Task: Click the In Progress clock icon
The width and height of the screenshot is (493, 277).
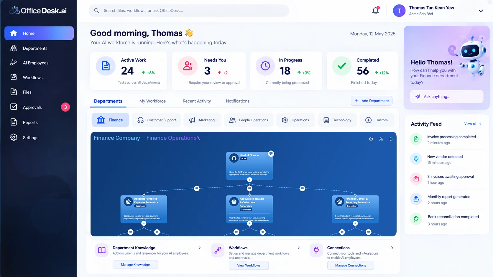Action: tap(265, 66)
